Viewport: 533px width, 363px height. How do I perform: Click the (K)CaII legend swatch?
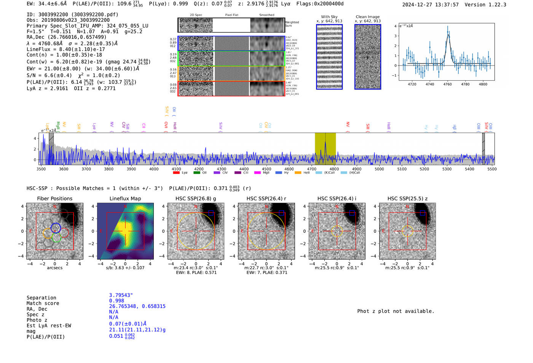pyautogui.click(x=319, y=173)
